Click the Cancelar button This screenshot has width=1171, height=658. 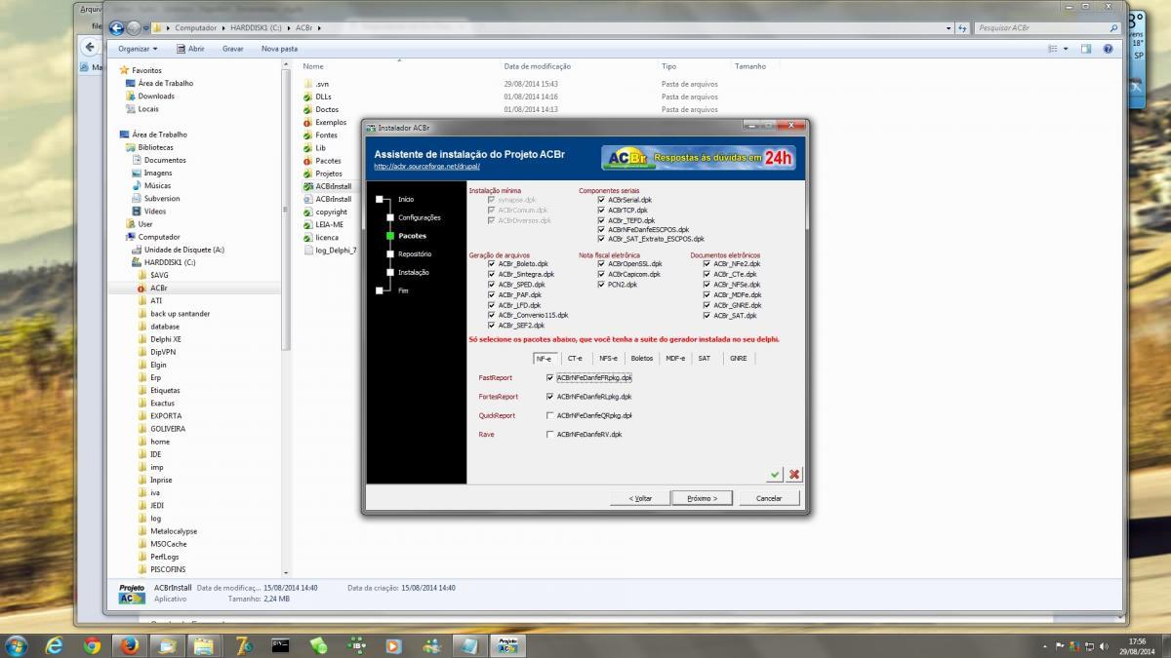tap(769, 497)
